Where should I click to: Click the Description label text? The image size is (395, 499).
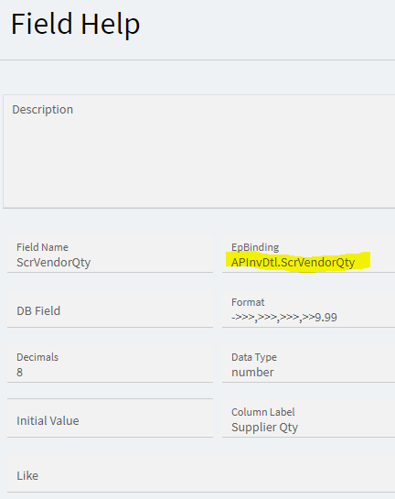tap(43, 110)
